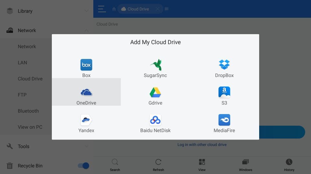The image size is (311, 174).
Task: Change the View layout
Action: (x=202, y=165)
